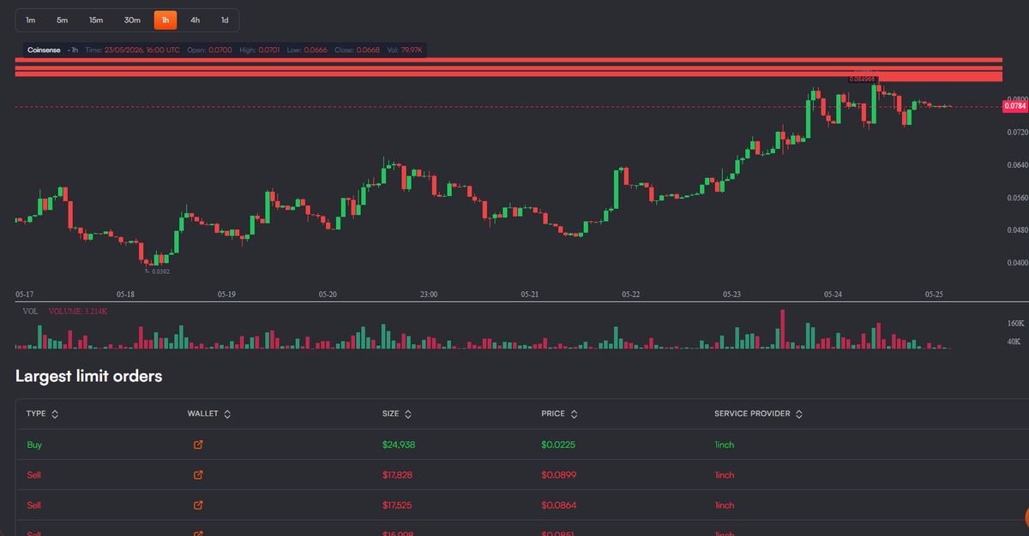1029x536 pixels.
Task: Click the $17,828 size cell
Action: click(398, 475)
